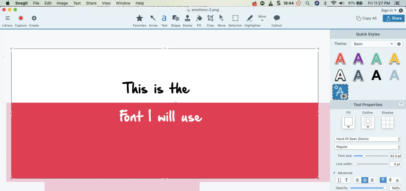This screenshot has height=191, width=406.
Task: Click the Line width slider
Action: click(x=370, y=164)
